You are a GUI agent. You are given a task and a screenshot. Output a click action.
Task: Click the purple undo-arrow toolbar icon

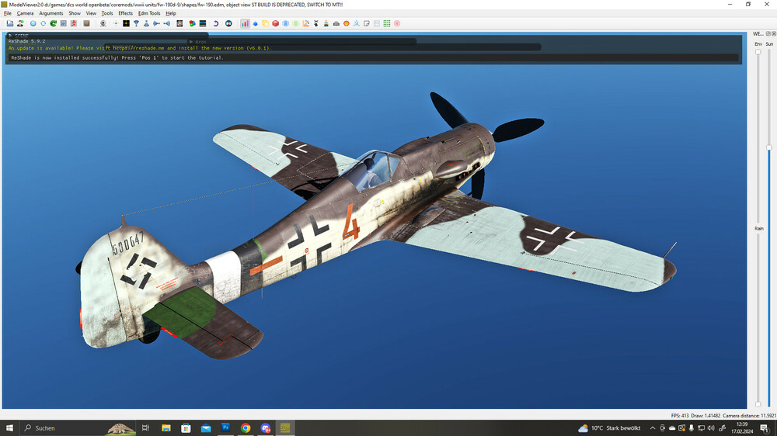pos(215,23)
